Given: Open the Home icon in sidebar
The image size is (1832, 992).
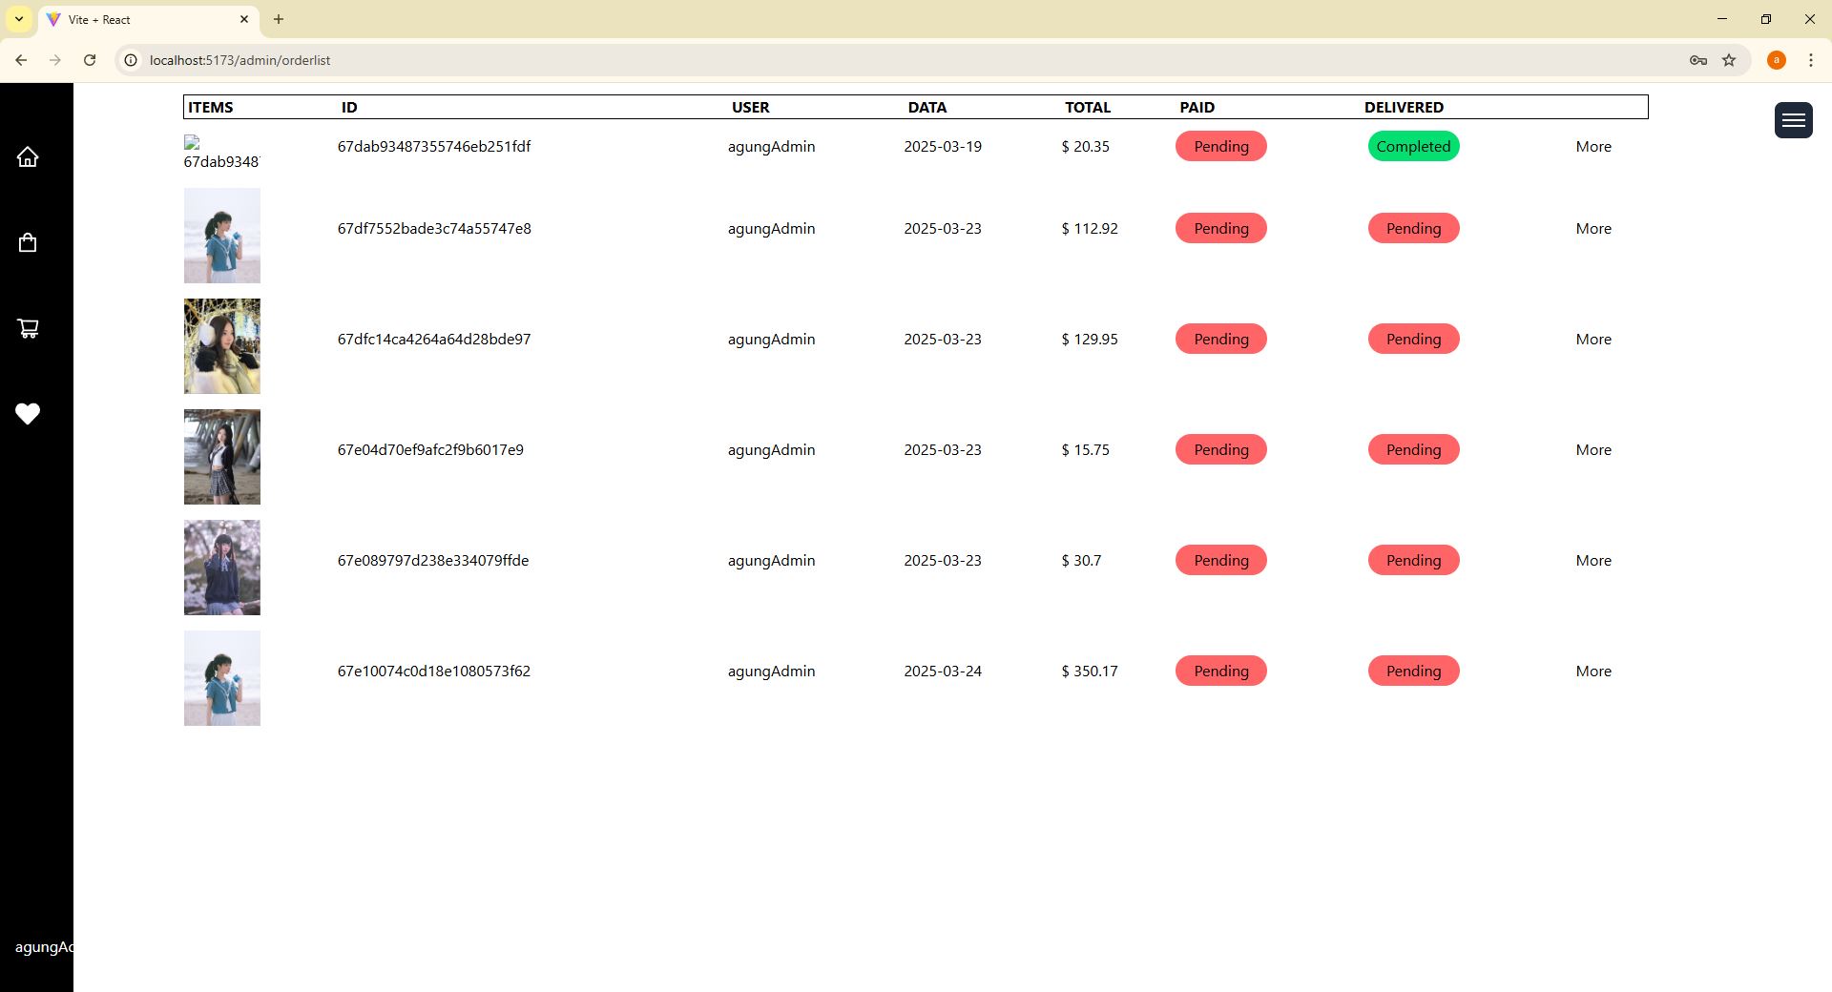Looking at the screenshot, I should pos(28,157).
